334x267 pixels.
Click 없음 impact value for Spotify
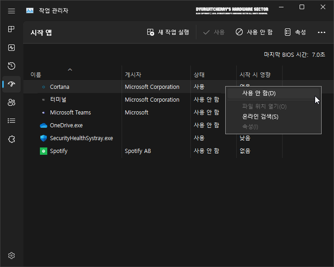tap(245, 151)
